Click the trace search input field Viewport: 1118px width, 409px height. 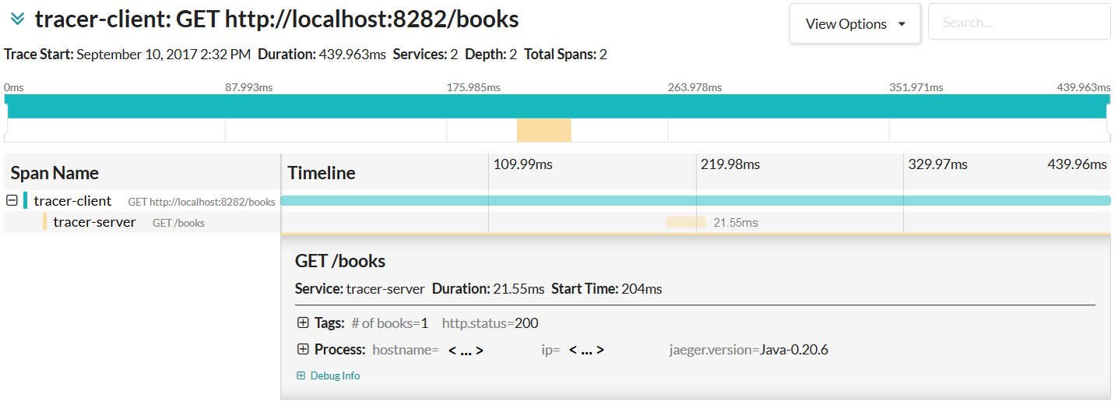[1018, 23]
